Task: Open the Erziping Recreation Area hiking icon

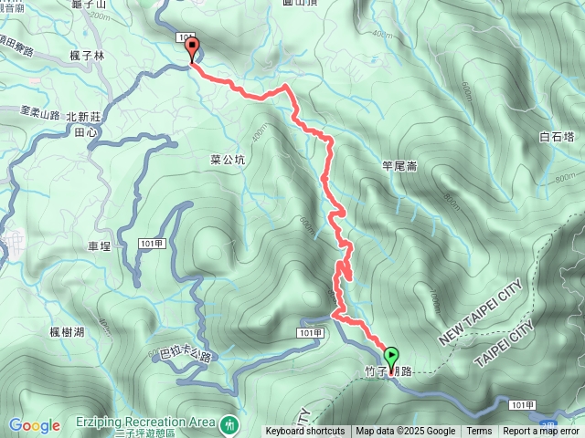Action: point(230,425)
